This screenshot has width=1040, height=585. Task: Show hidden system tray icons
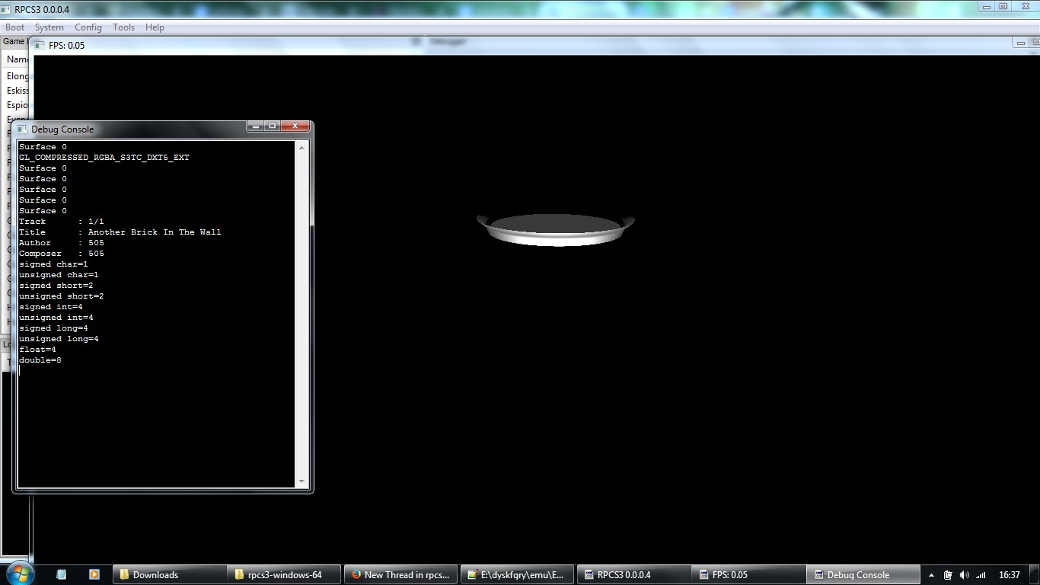click(x=931, y=576)
